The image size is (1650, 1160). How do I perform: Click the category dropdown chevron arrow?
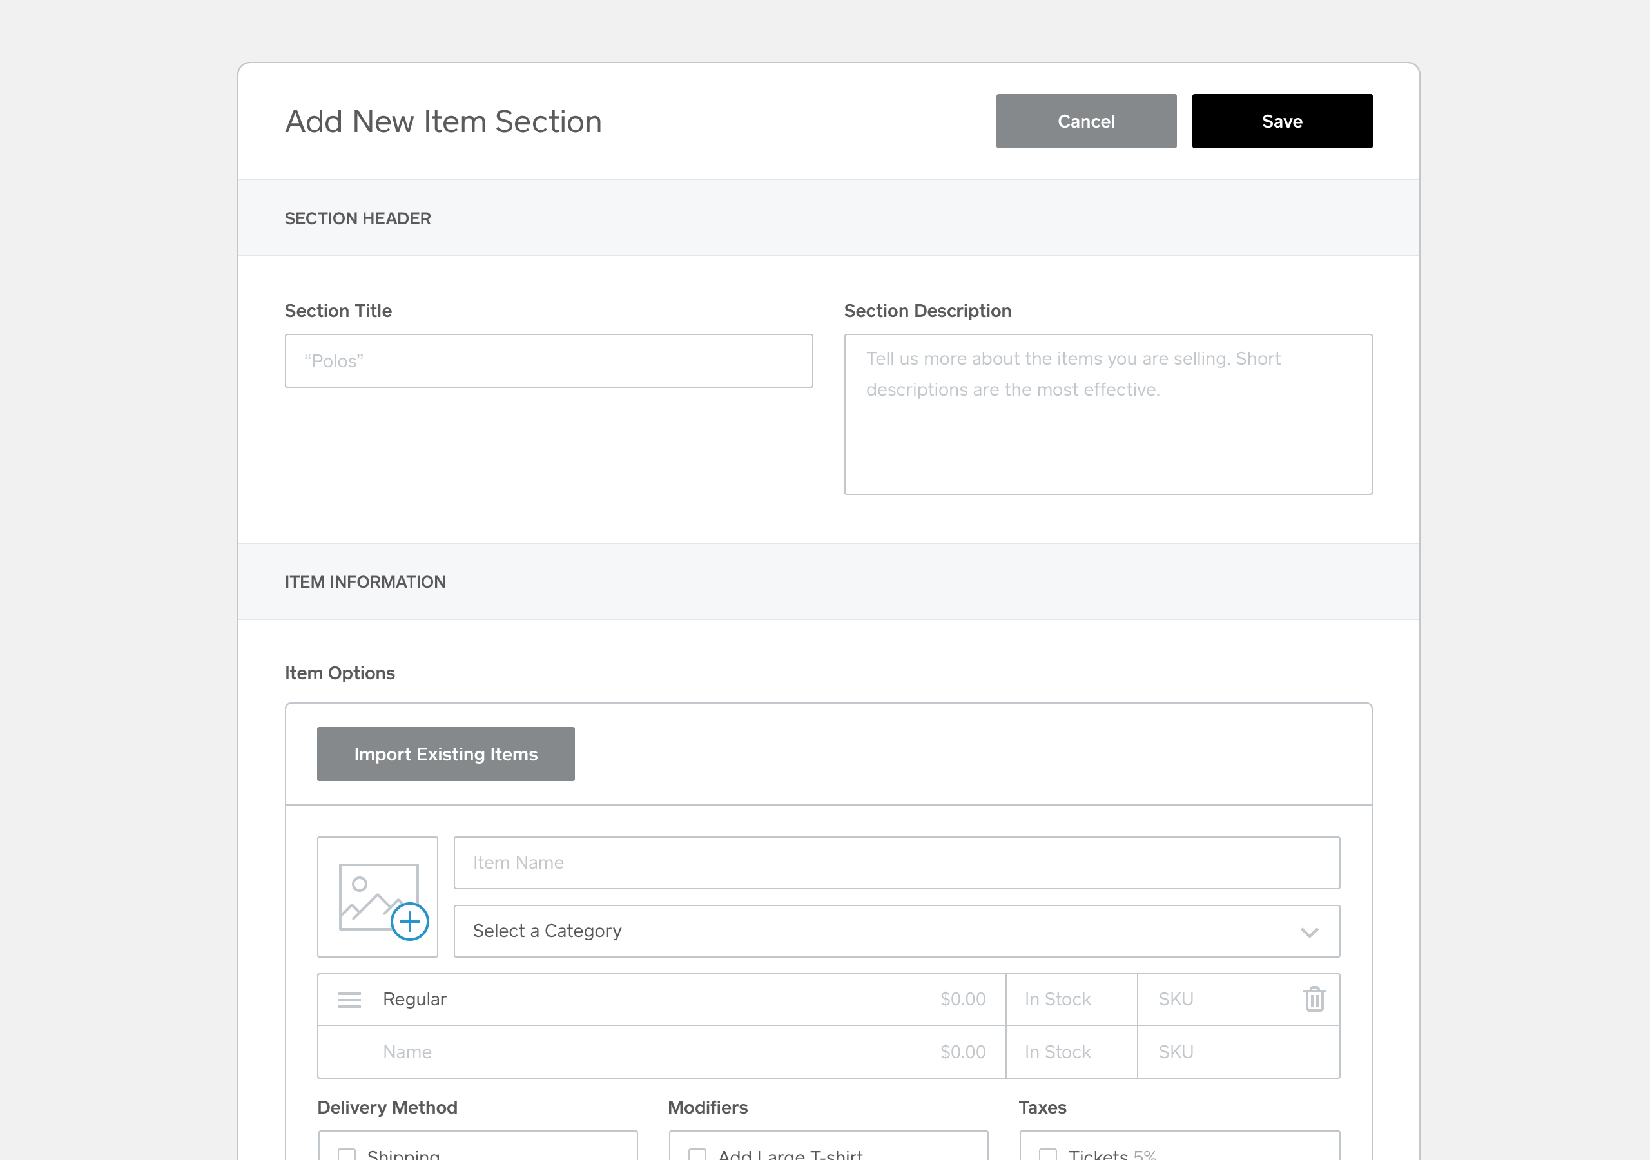click(1308, 932)
